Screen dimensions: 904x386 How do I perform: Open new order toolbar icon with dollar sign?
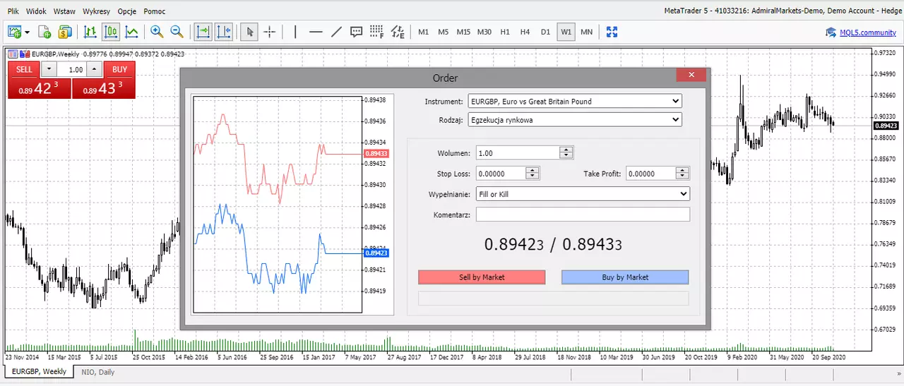click(65, 32)
